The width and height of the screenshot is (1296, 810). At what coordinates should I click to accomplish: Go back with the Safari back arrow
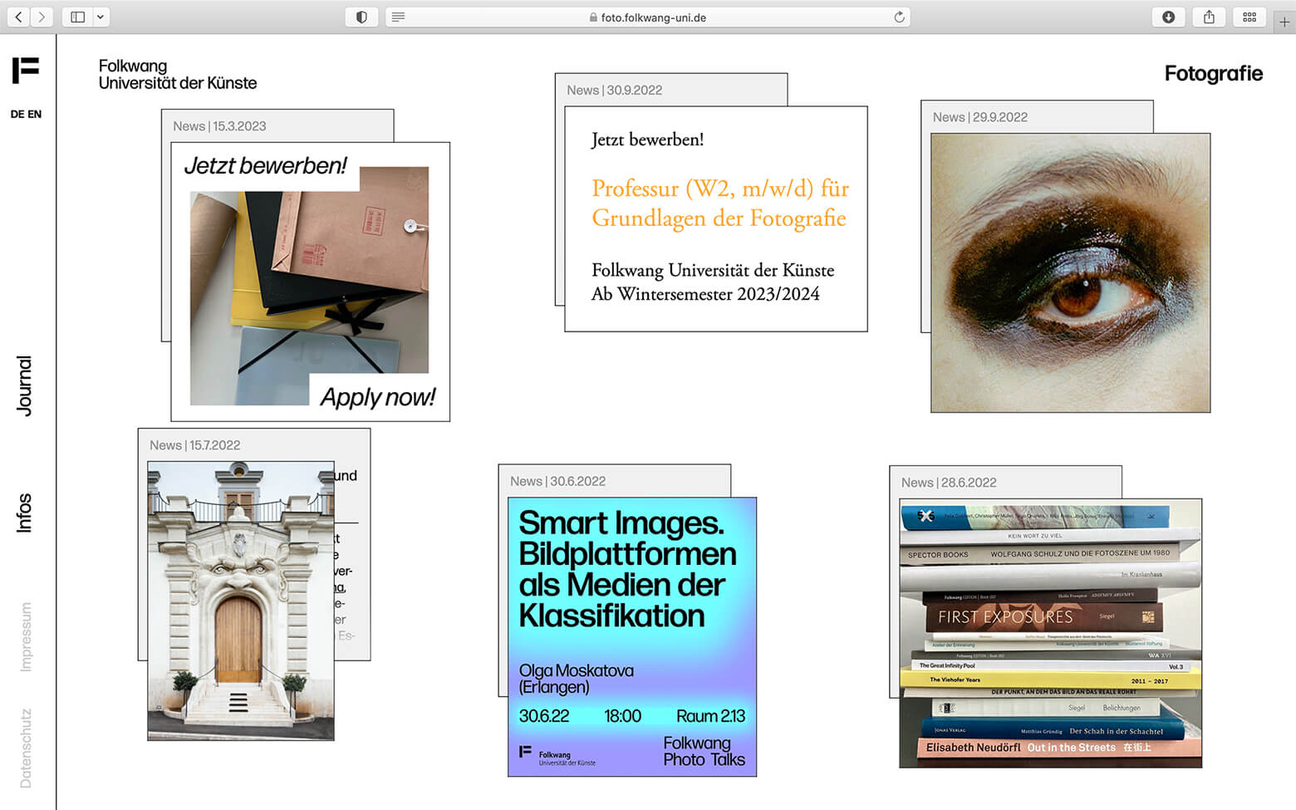tap(18, 17)
